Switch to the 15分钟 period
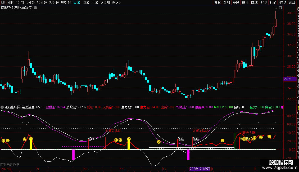This screenshot has height=172, width=299. 42,2
